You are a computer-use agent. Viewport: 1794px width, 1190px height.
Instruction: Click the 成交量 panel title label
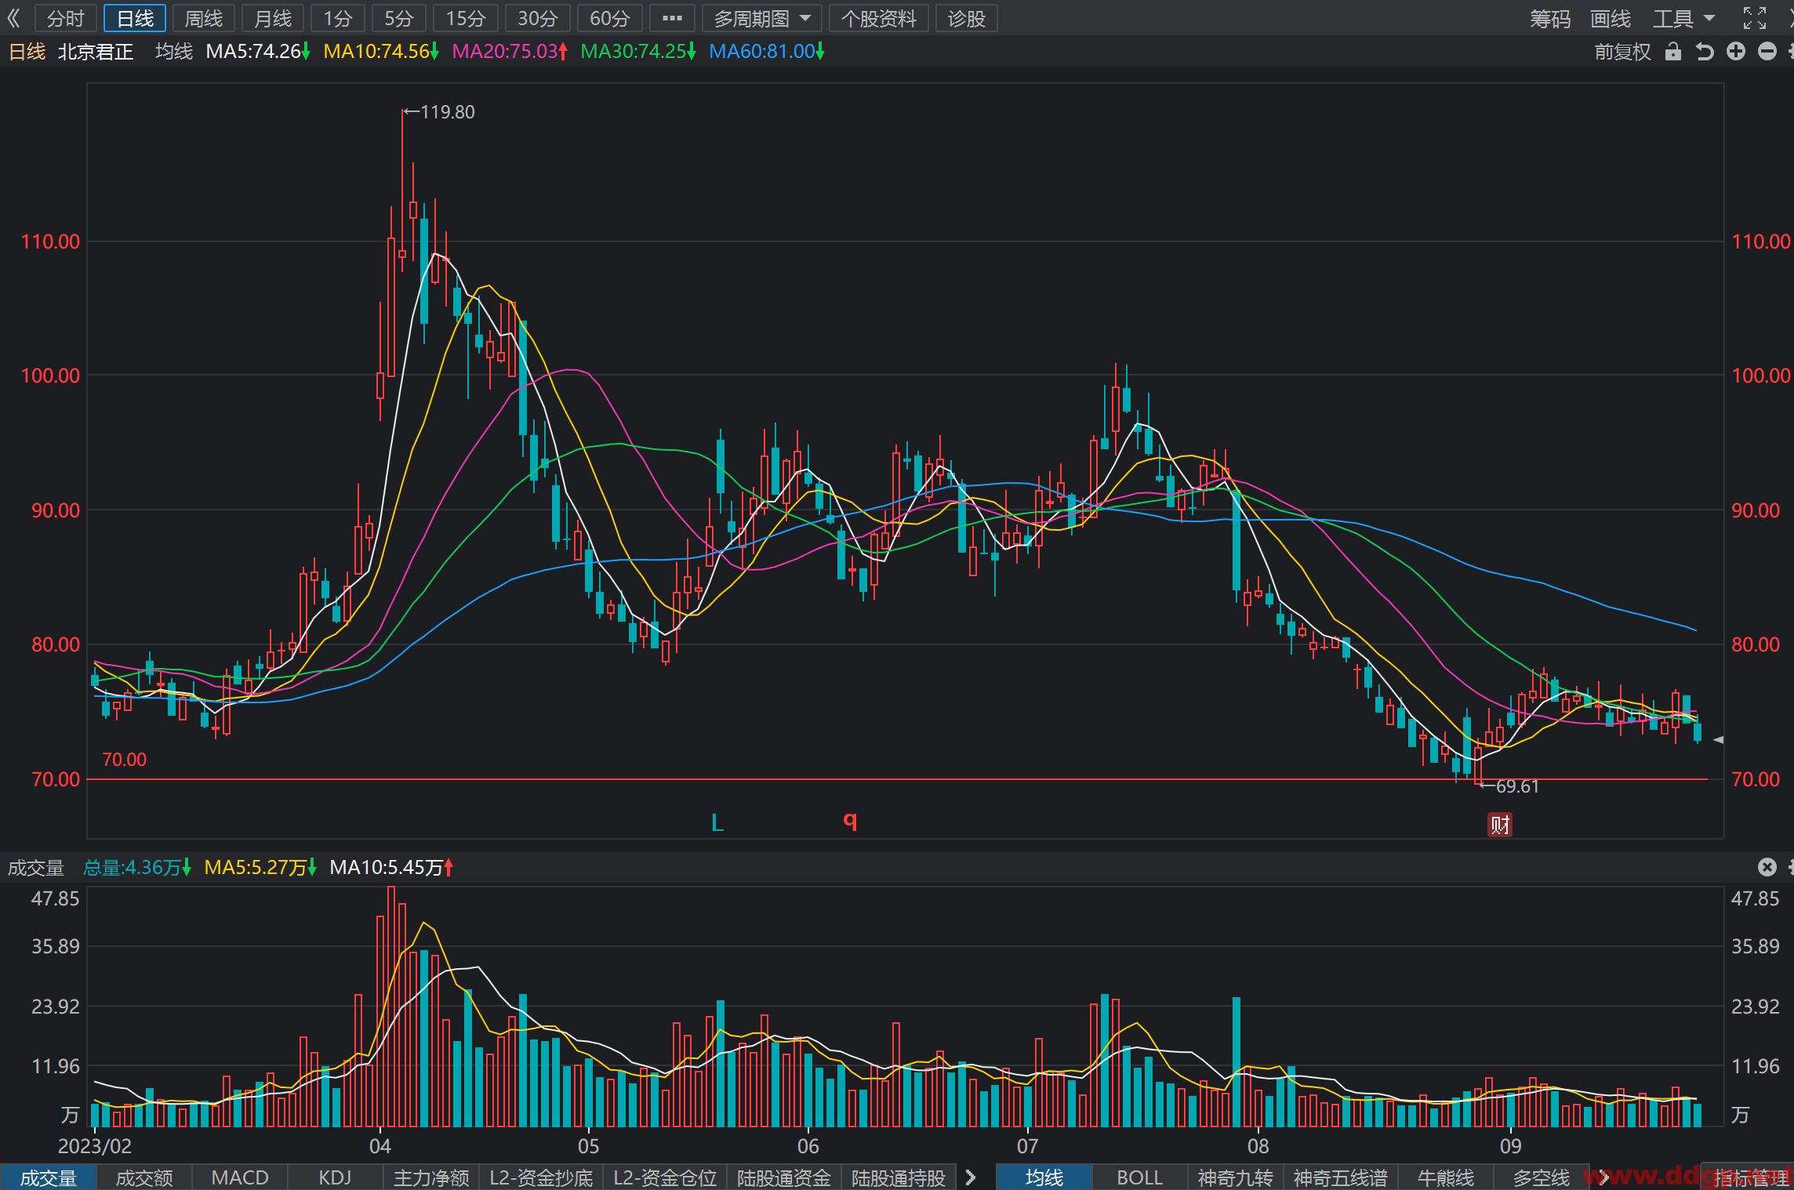(36, 868)
